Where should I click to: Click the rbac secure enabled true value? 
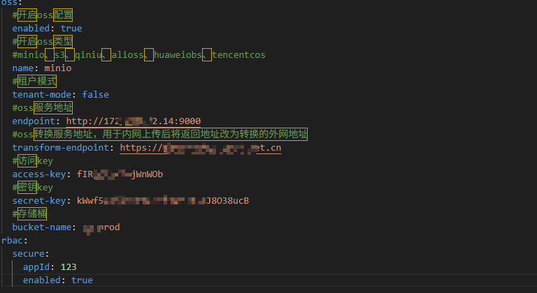pyautogui.click(x=82, y=280)
